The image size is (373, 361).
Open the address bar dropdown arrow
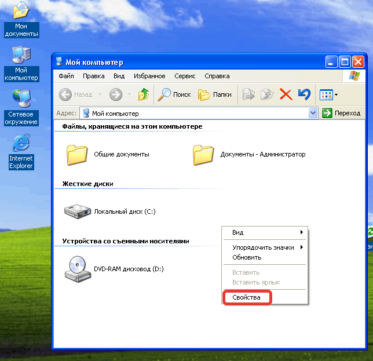[313, 114]
